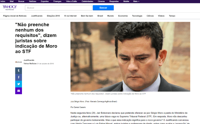Open the Vídeos section tab
This screenshot has height=124, width=200.
(161, 16)
